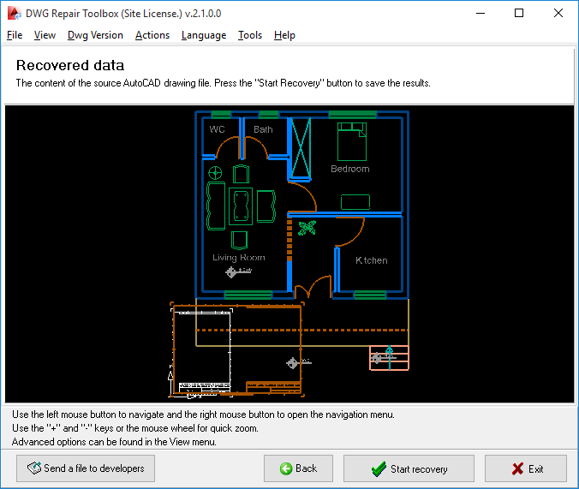Image resolution: width=579 pixels, height=489 pixels.
Task: Open the Language menu
Action: pos(204,35)
